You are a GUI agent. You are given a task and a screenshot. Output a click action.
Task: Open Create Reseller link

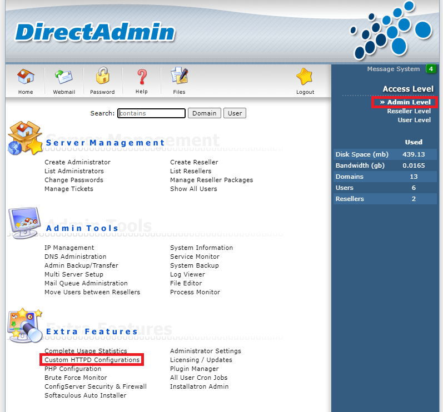point(194,162)
